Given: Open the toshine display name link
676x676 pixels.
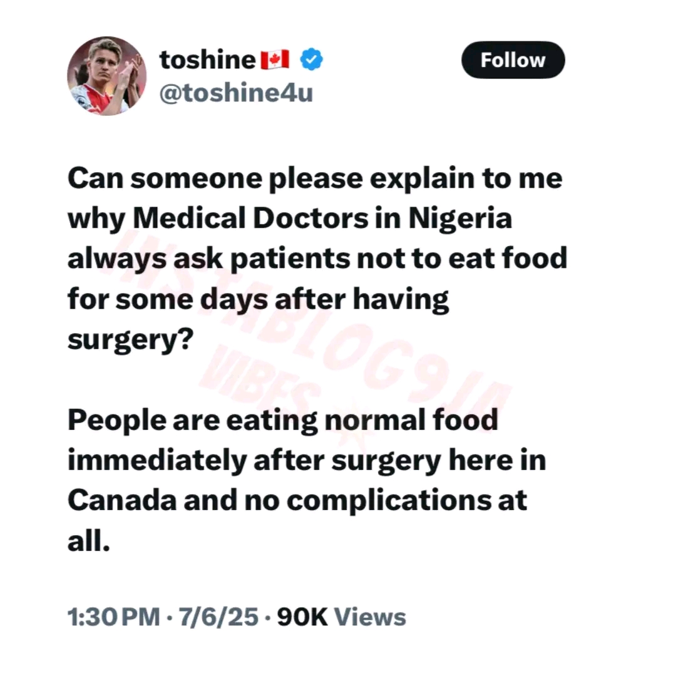Looking at the screenshot, I should [x=208, y=59].
